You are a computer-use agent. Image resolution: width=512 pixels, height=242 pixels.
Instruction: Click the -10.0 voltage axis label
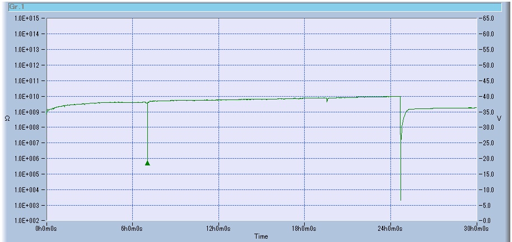click(x=487, y=190)
